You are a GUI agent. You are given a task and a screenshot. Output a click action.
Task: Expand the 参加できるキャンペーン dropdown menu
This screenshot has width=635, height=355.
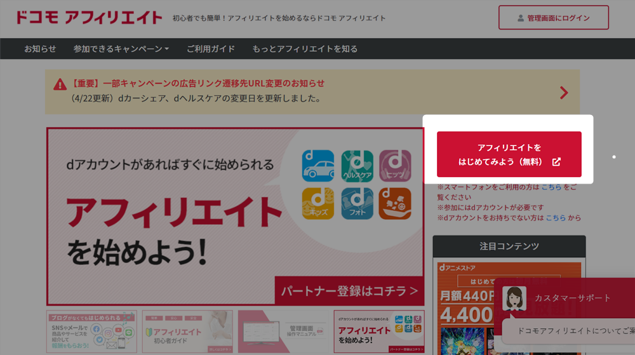pyautogui.click(x=121, y=48)
